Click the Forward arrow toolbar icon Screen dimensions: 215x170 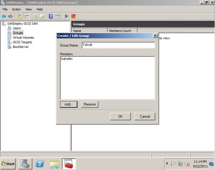10,16
